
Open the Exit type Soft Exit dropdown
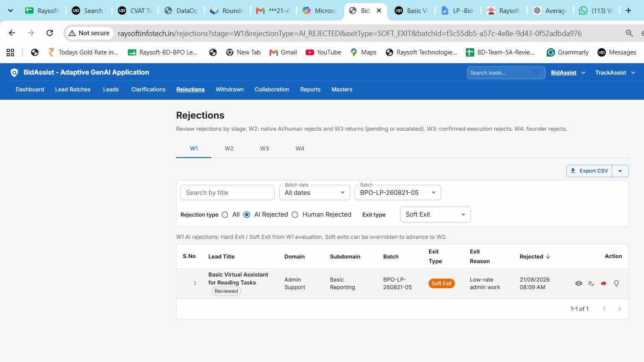pyautogui.click(x=435, y=215)
